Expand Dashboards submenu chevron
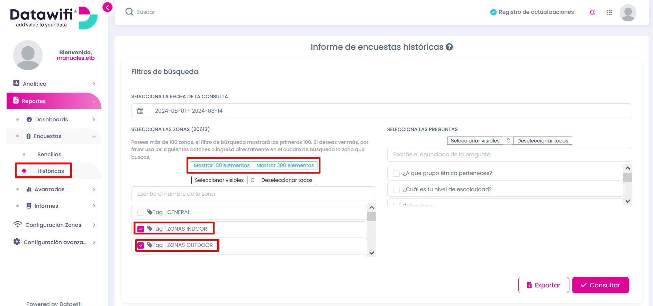The width and height of the screenshot is (653, 306). 94,120
